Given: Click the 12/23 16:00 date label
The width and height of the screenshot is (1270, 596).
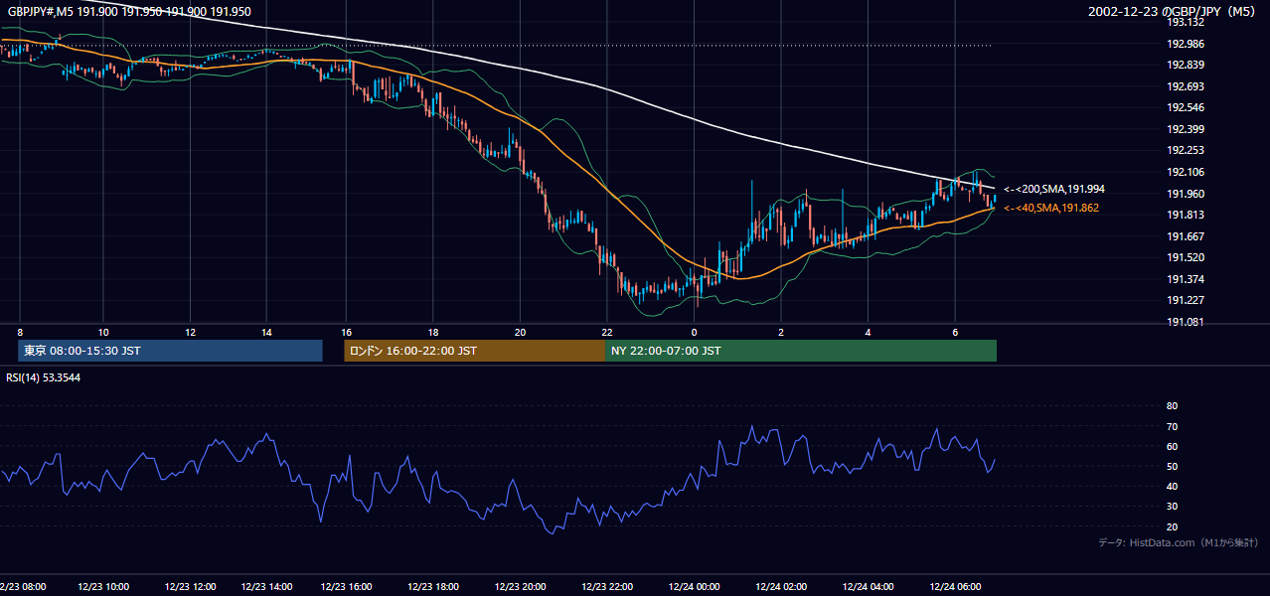Looking at the screenshot, I should [x=348, y=587].
